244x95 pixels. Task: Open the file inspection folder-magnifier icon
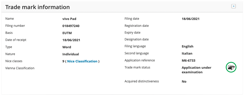tap(231, 67)
